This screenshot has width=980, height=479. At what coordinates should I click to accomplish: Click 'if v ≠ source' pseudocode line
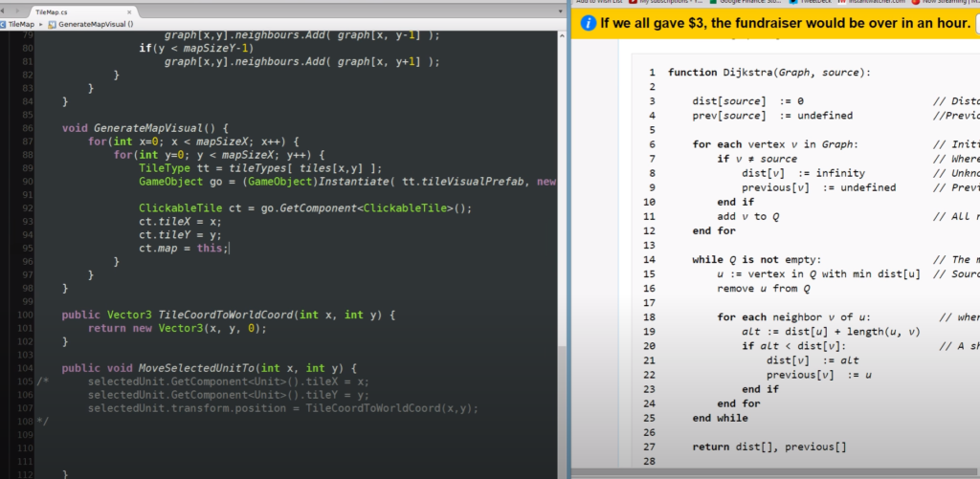(x=757, y=159)
